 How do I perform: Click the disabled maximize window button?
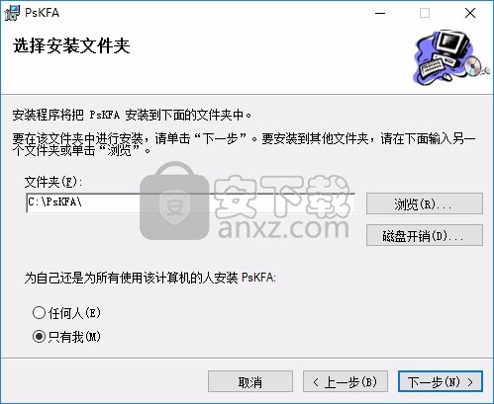coord(425,13)
